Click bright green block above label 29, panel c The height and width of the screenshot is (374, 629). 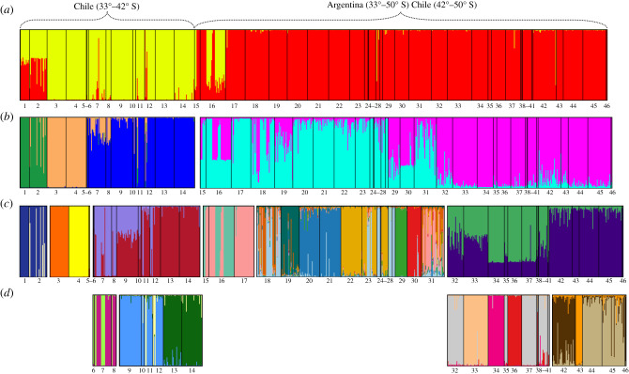[x=401, y=242]
